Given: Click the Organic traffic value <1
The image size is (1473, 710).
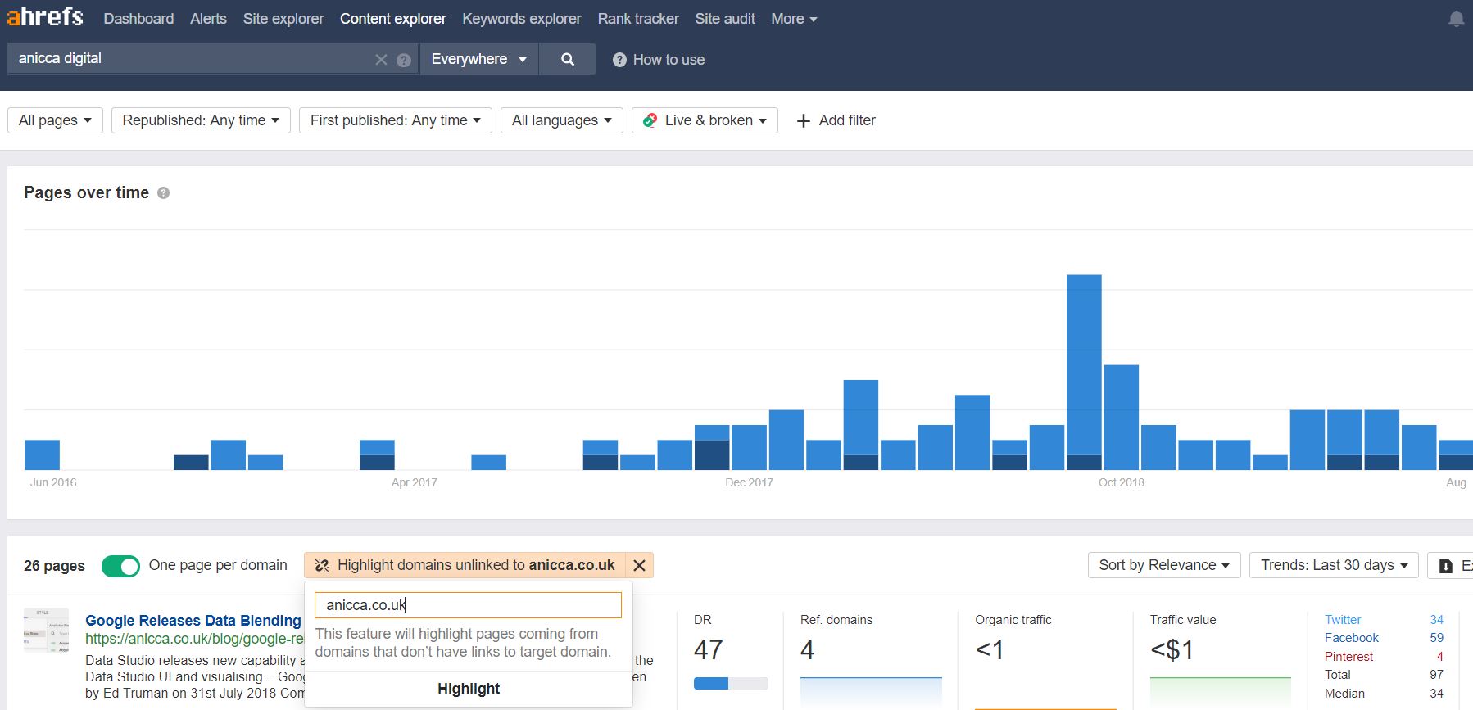Looking at the screenshot, I should point(989,650).
